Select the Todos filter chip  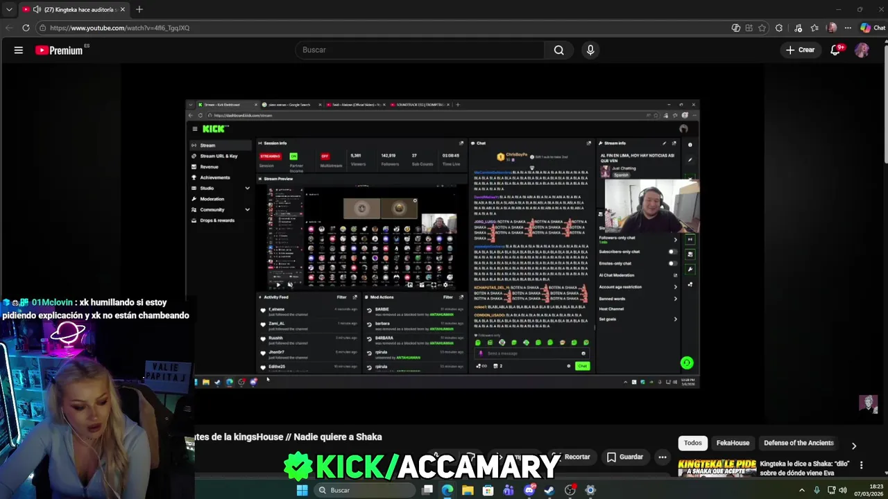(693, 443)
